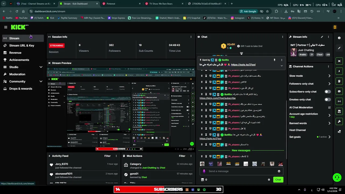Click the lightning bolt sidebar icon
The height and width of the screenshot is (194, 345).
339,71
